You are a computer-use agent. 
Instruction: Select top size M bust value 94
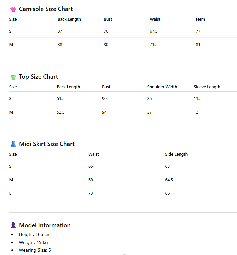point(104,112)
